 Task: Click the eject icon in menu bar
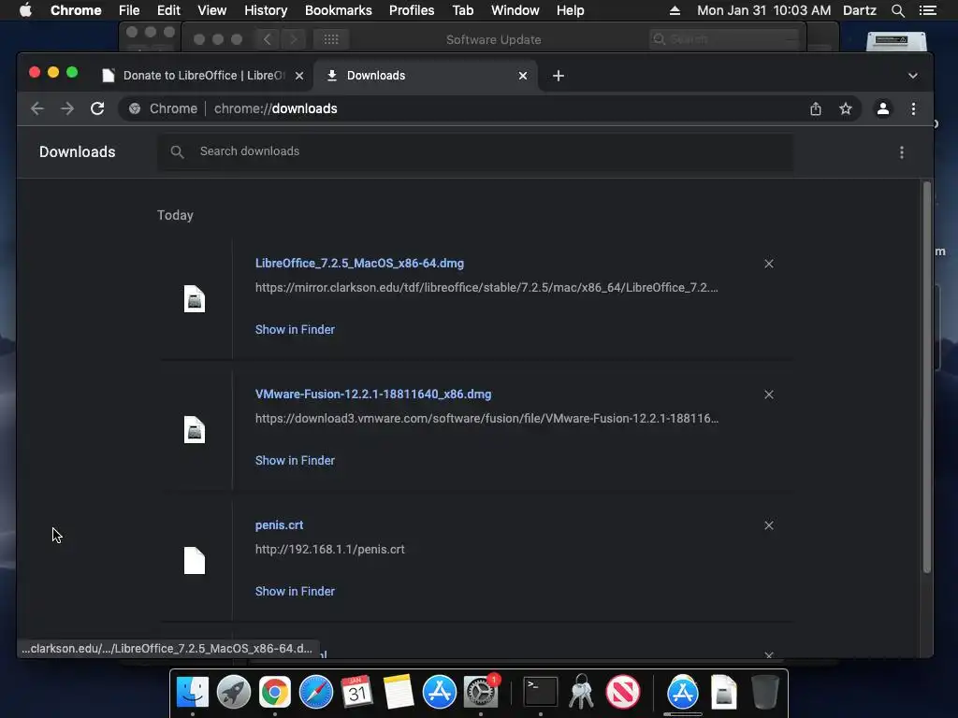[675, 10]
